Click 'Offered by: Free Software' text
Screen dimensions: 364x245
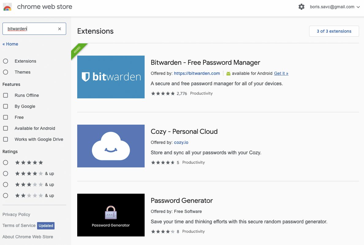tap(176, 211)
